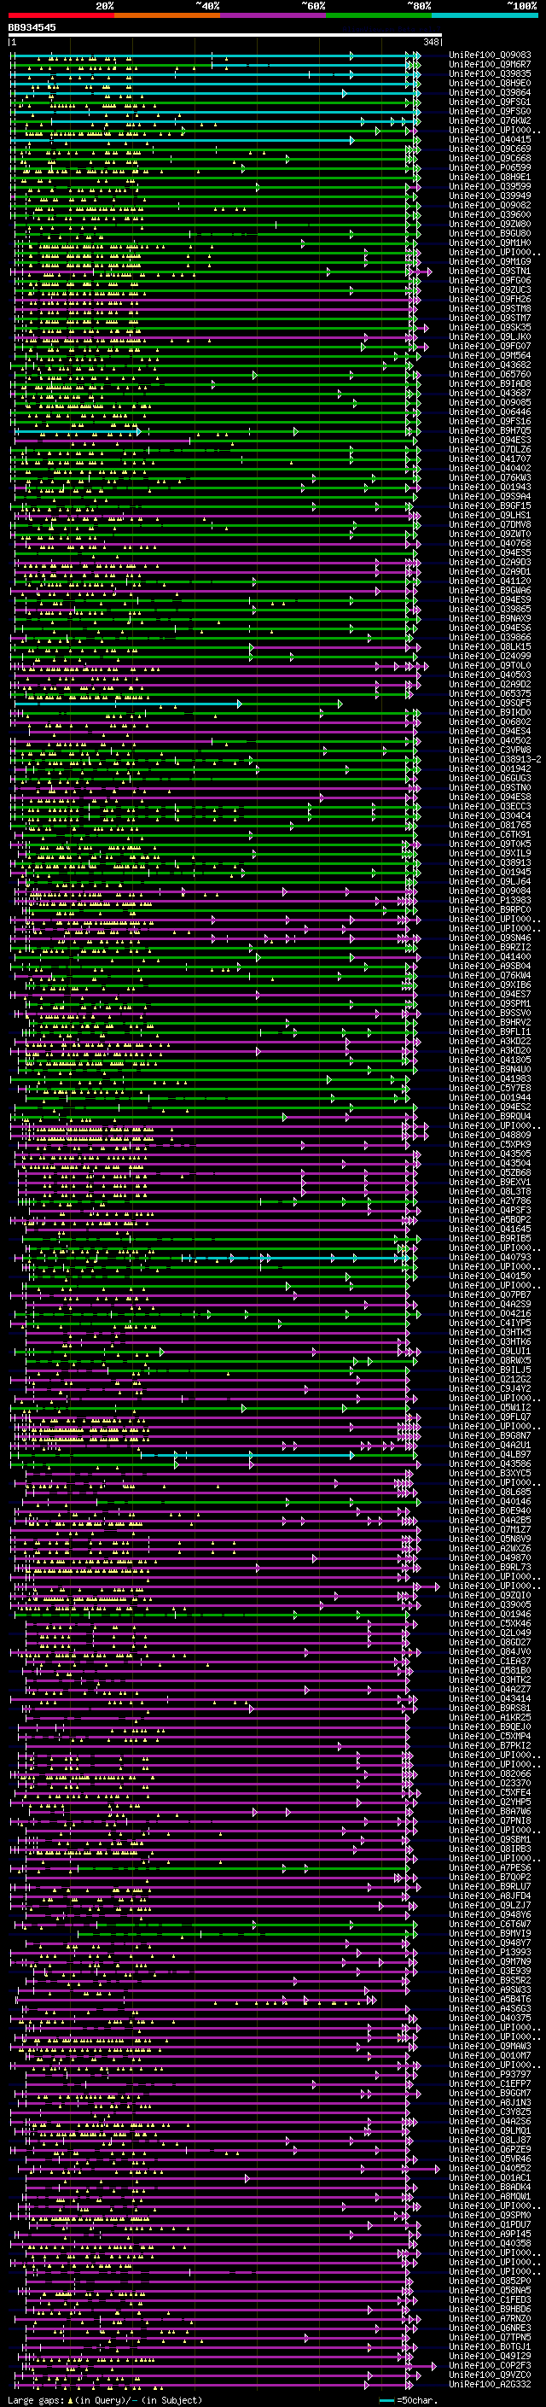Screen dimensions: 546x2407
Task: Click the UniRef100_Q5ZB68 label
Action: (x=490, y=1172)
